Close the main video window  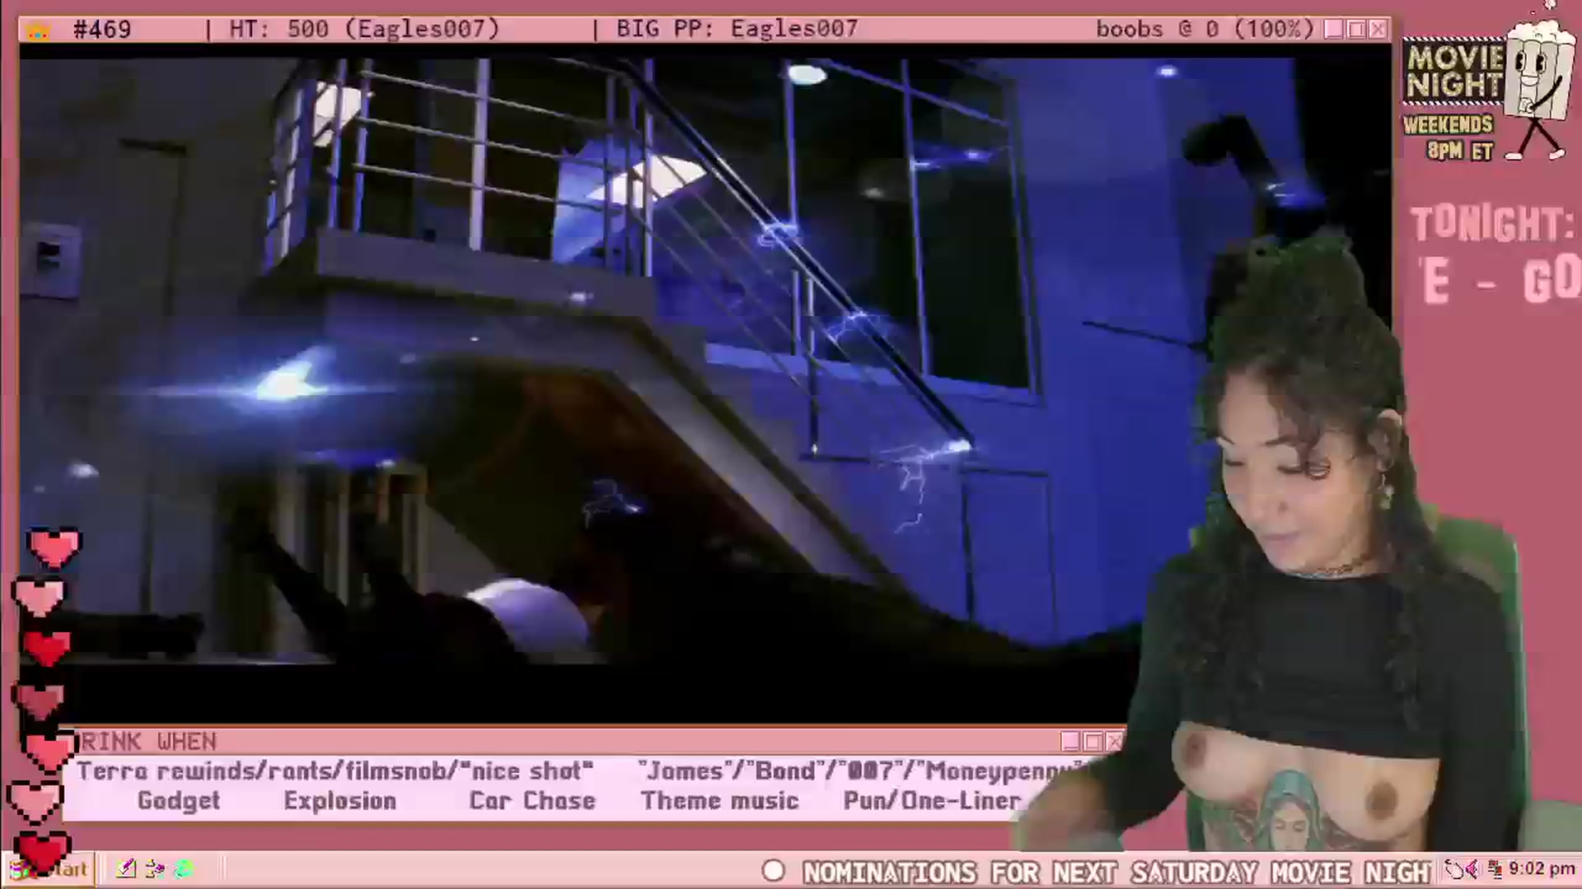pyautogui.click(x=1378, y=30)
